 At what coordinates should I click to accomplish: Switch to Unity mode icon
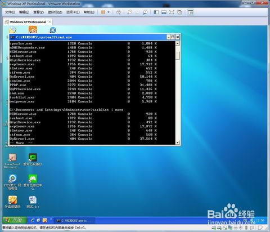179,12
